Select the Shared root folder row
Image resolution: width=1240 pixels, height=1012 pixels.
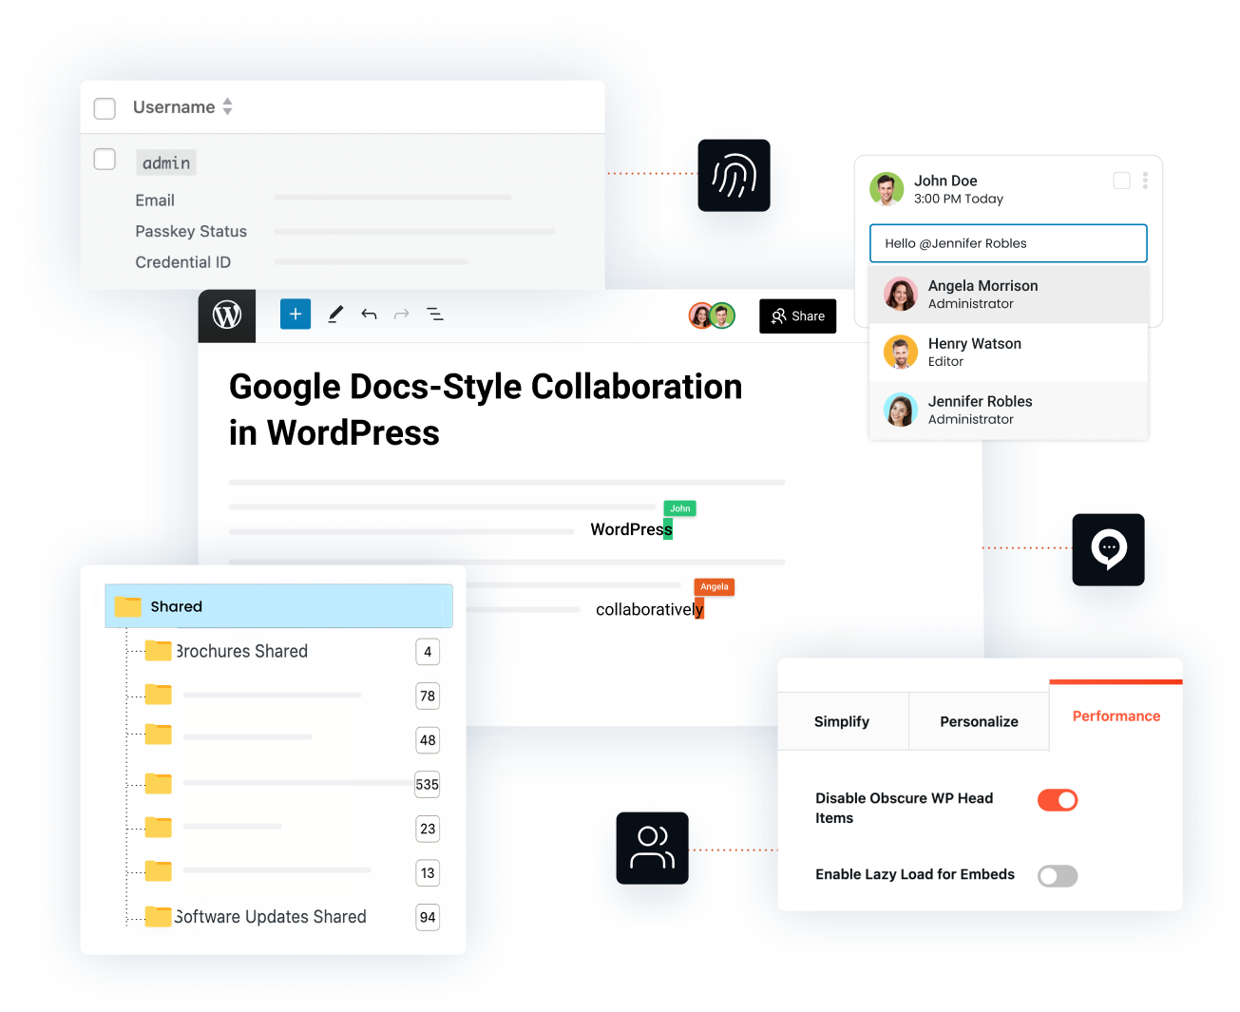coord(278,606)
